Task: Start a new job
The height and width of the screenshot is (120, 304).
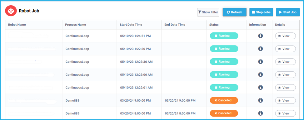Action: [x=288, y=12]
